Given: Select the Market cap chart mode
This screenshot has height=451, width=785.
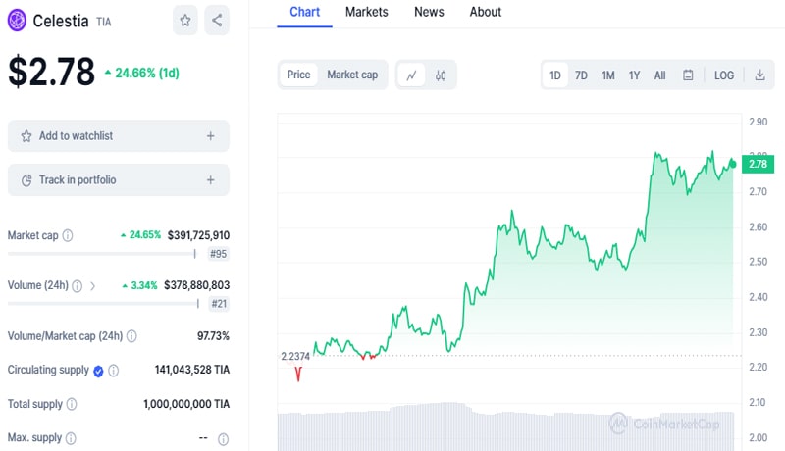Looking at the screenshot, I should (352, 75).
